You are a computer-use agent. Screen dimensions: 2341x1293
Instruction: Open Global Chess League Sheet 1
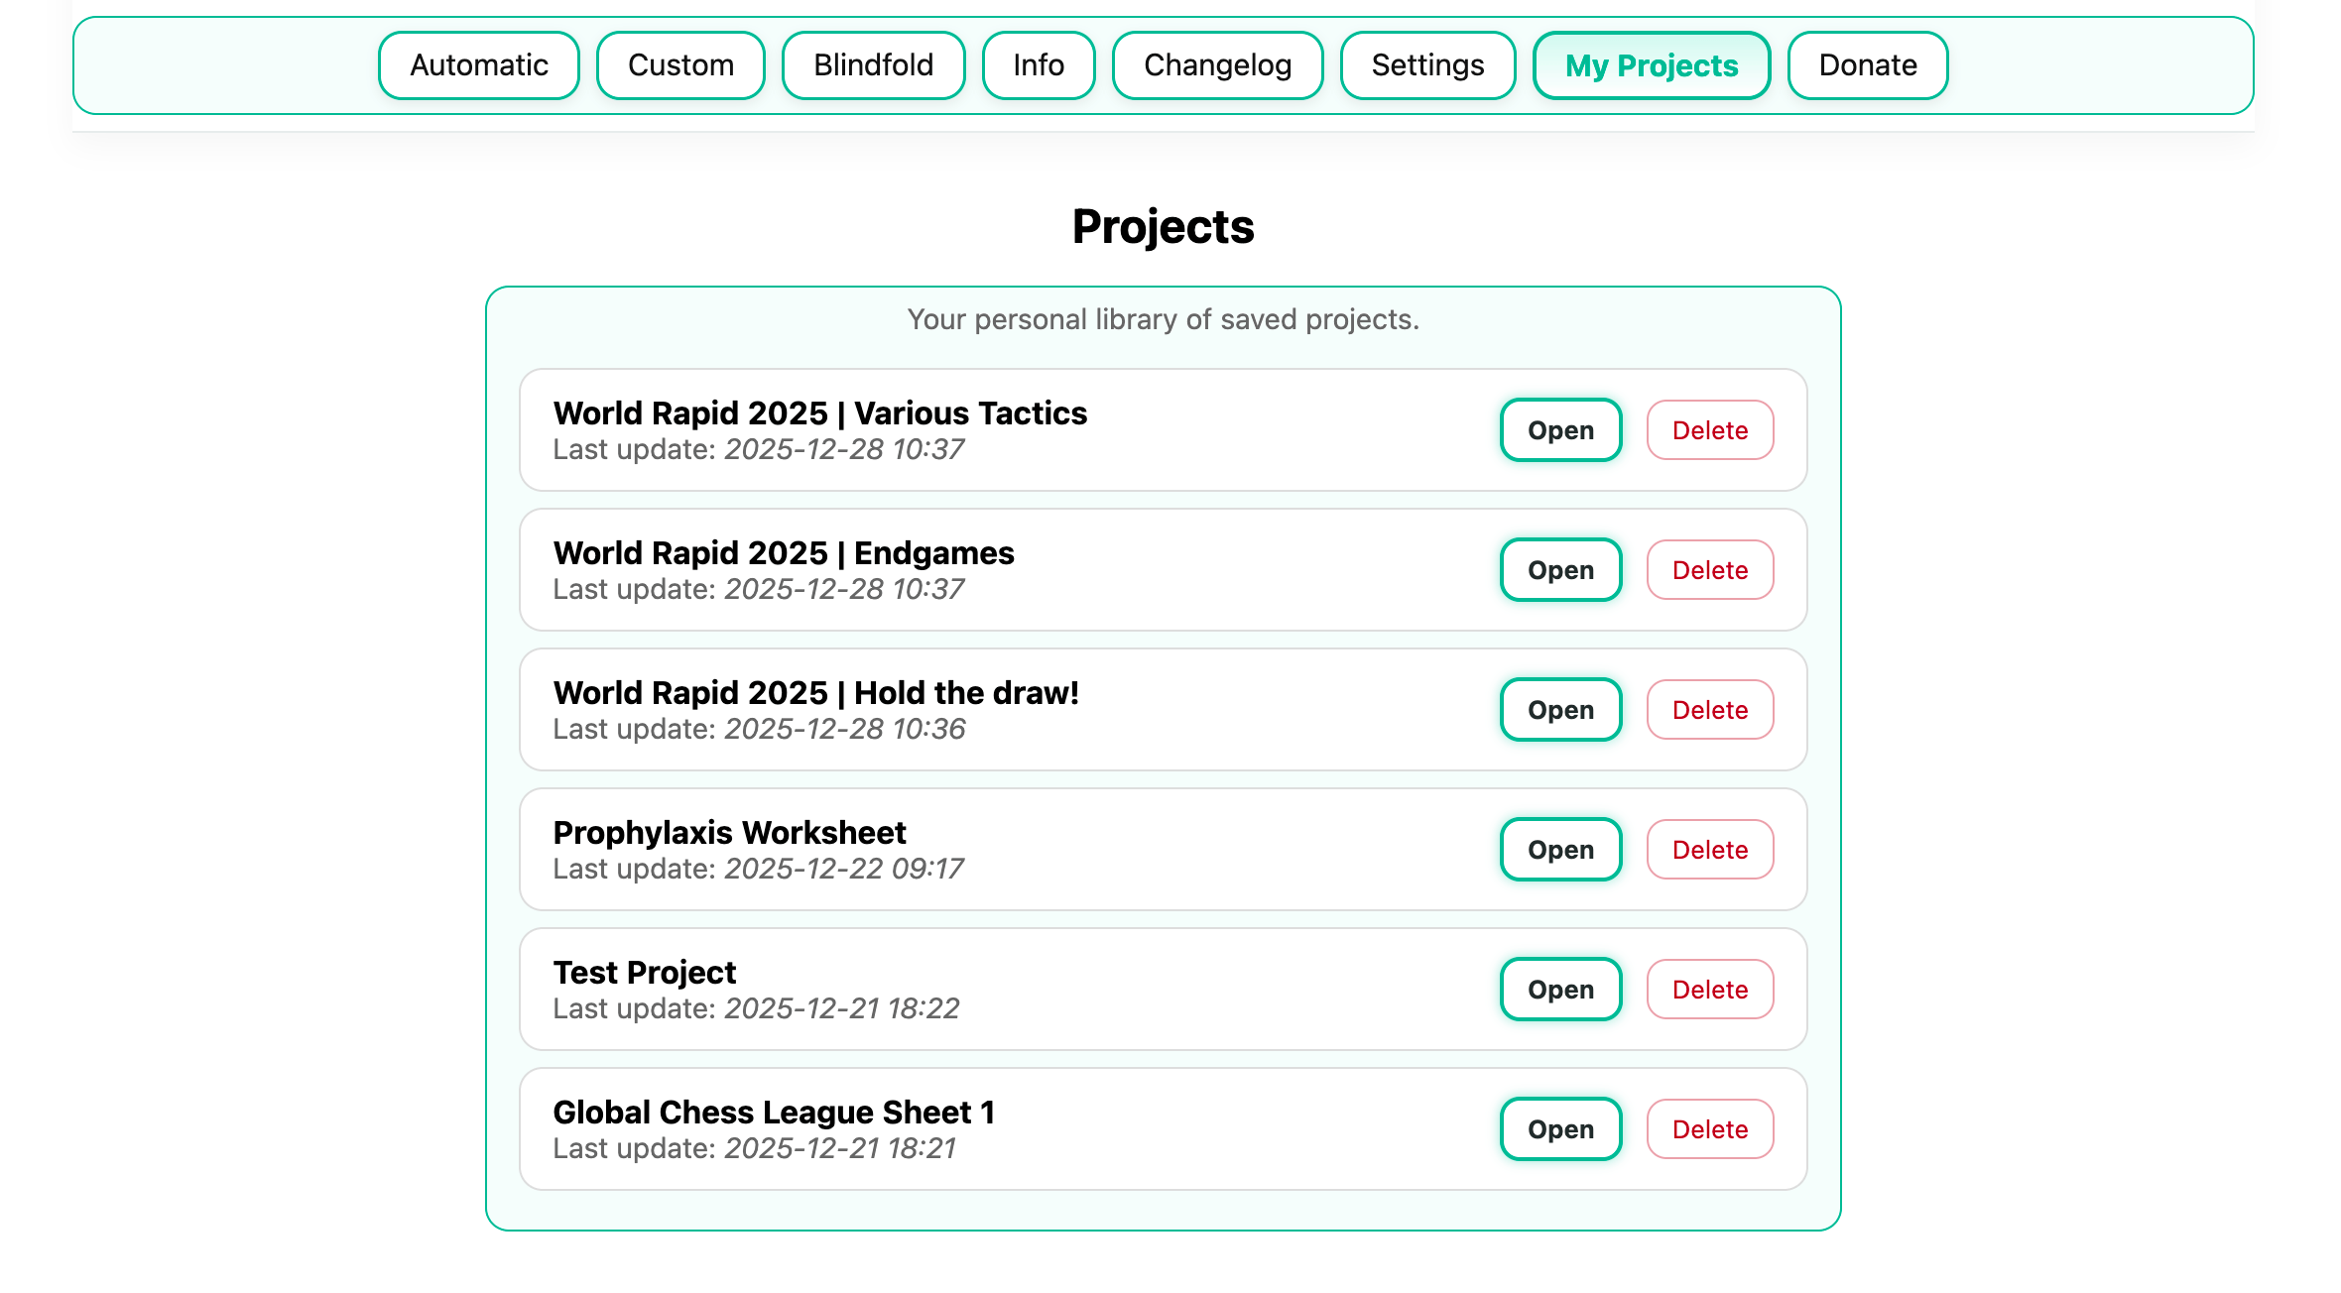point(1560,1129)
